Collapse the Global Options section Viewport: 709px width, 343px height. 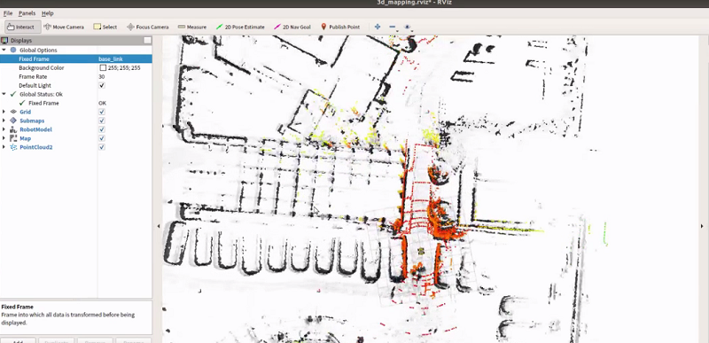[x=4, y=51]
